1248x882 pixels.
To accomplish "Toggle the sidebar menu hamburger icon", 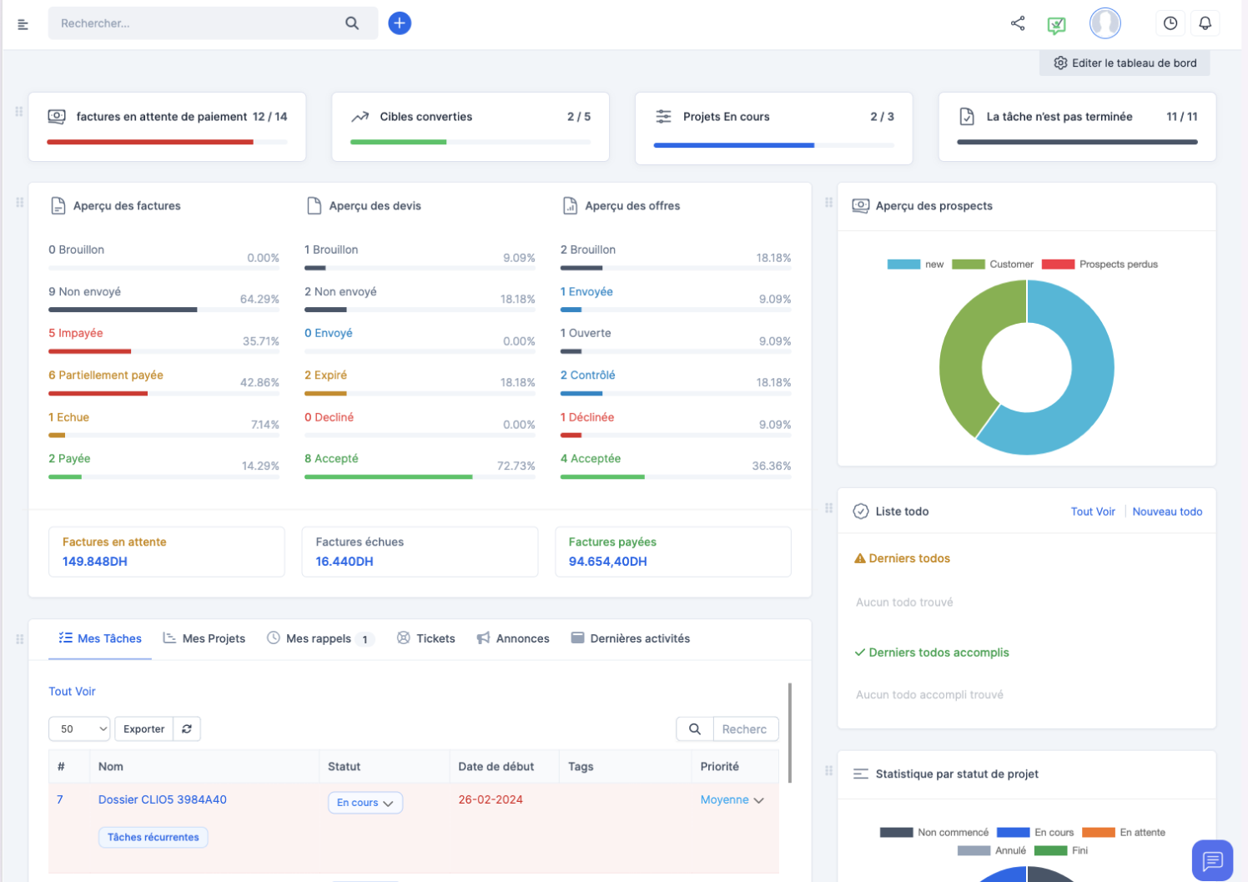I will click(23, 24).
